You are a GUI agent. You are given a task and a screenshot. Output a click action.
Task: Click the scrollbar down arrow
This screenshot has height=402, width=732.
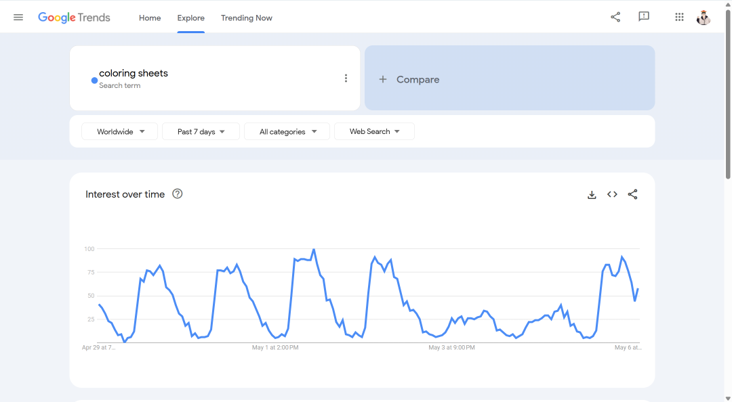tap(728, 398)
